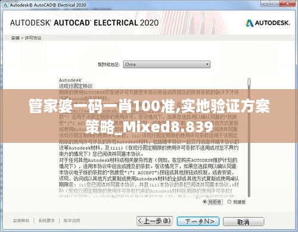298x232 pixels.
Task: Open the 系统要求 link
Action: click(x=46, y=221)
